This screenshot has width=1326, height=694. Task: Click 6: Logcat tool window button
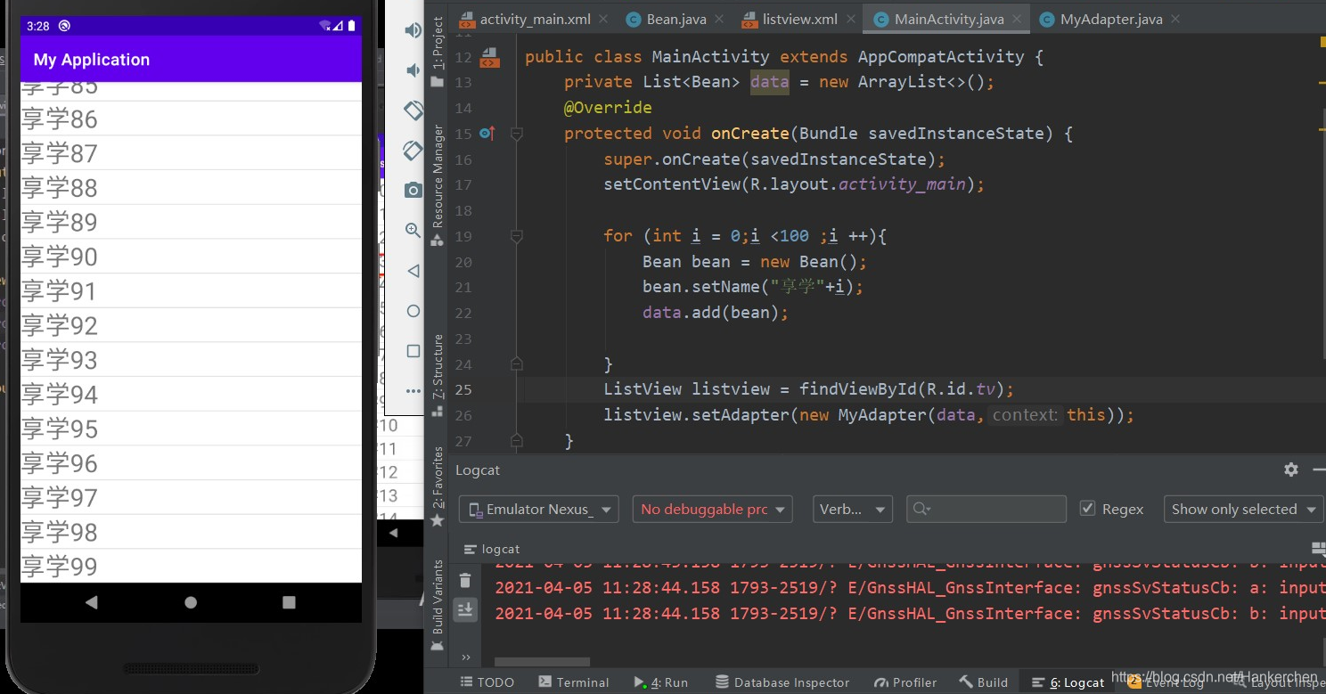(1068, 682)
